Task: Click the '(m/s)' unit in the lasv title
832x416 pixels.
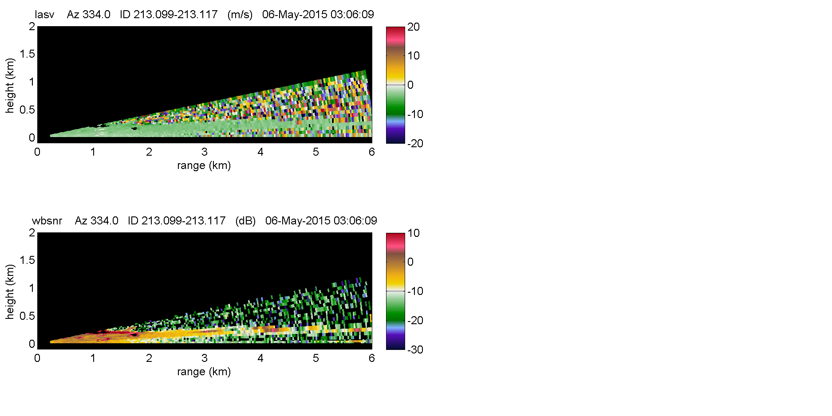Action: [240, 15]
